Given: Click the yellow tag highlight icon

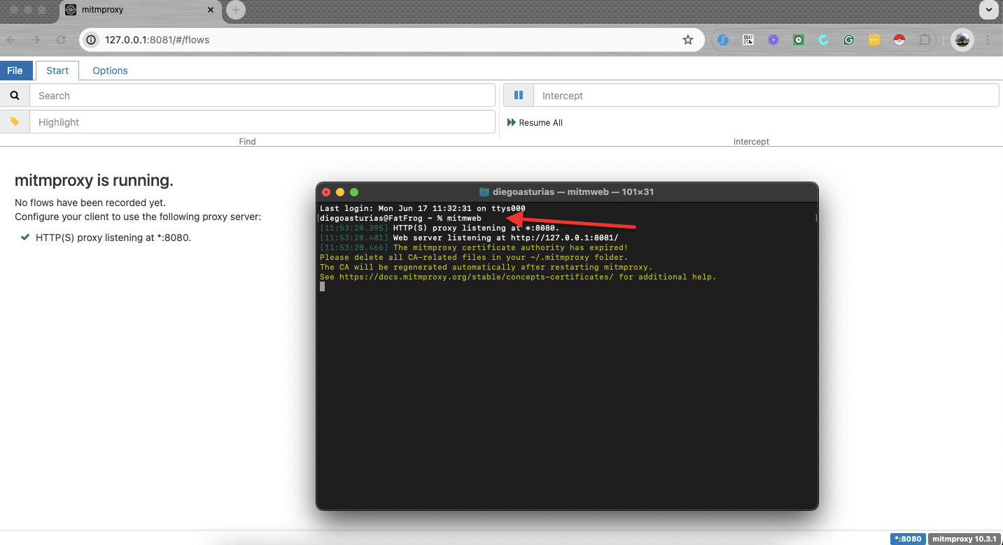Looking at the screenshot, I should tap(15, 122).
